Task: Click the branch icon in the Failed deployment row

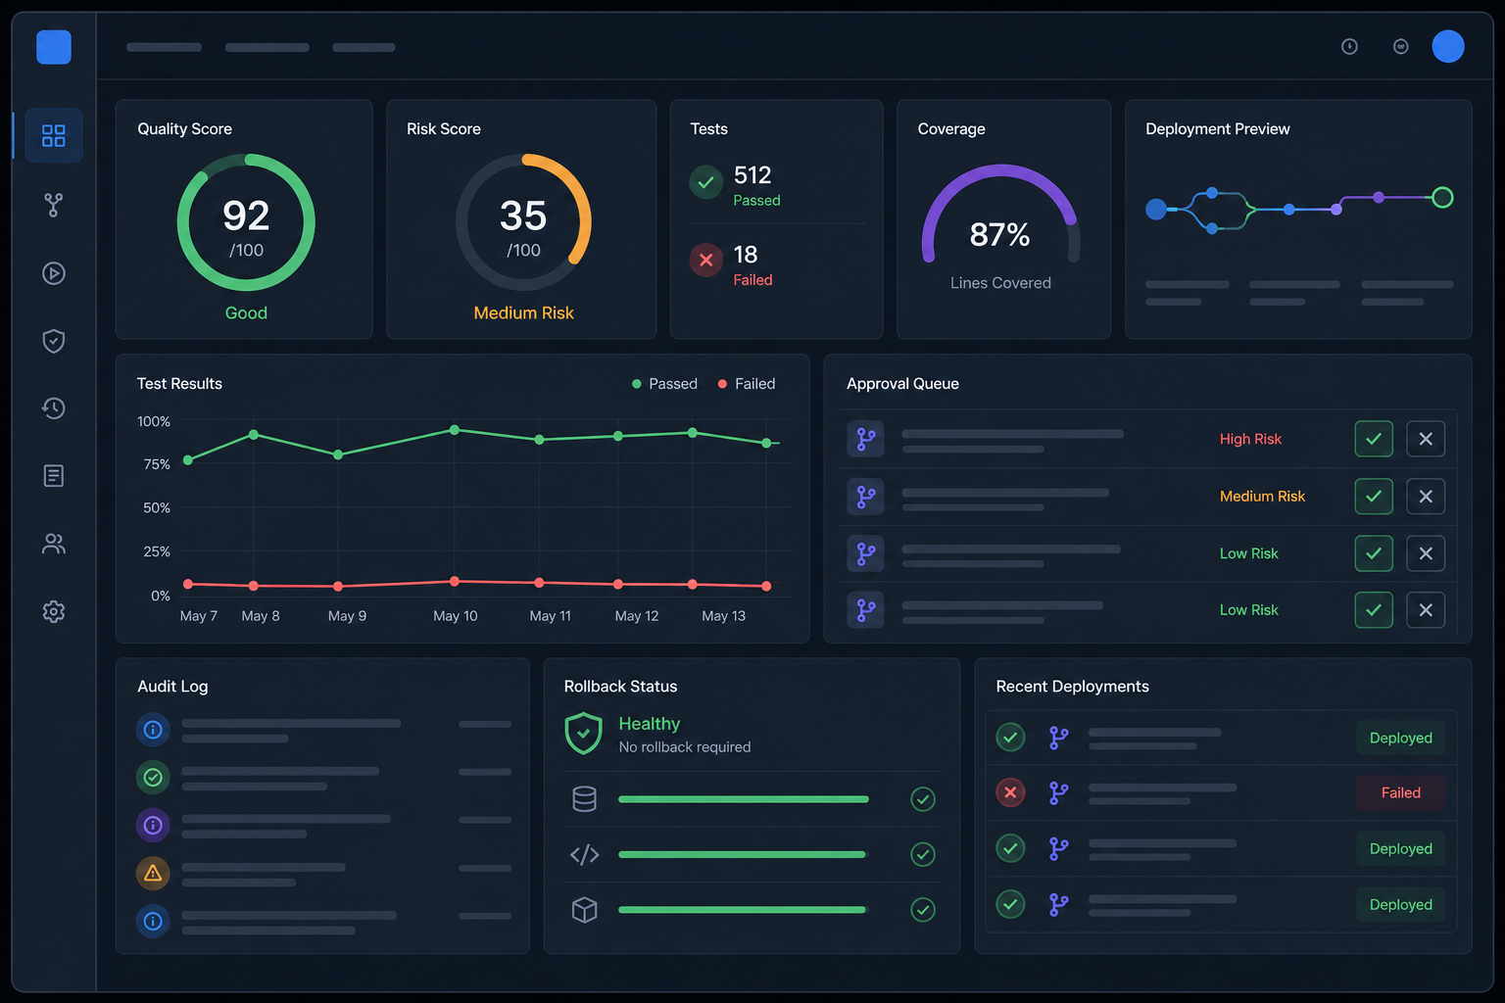Action: 1058,792
